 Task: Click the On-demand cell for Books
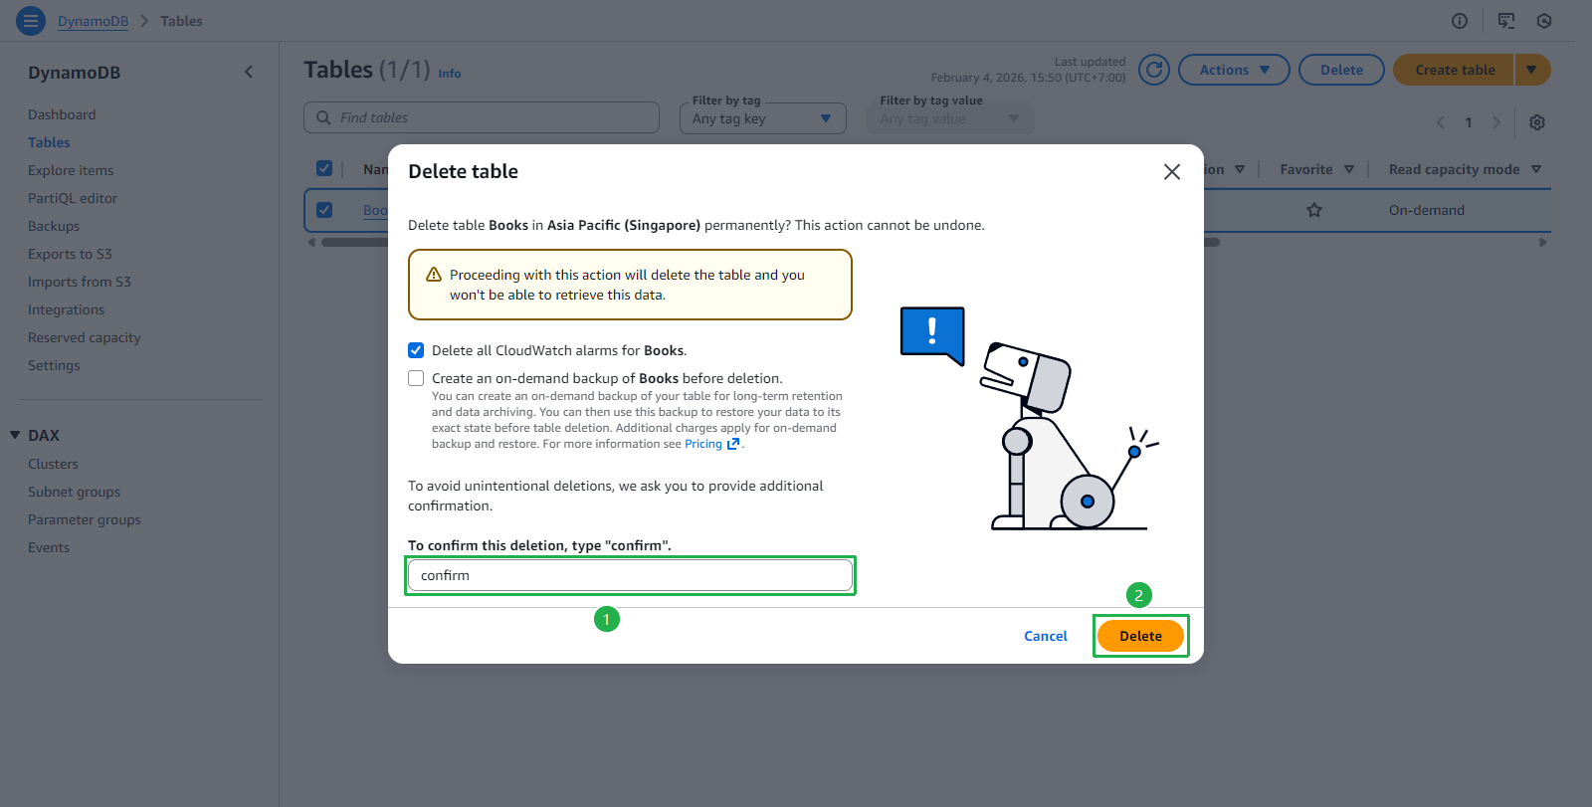point(1426,210)
